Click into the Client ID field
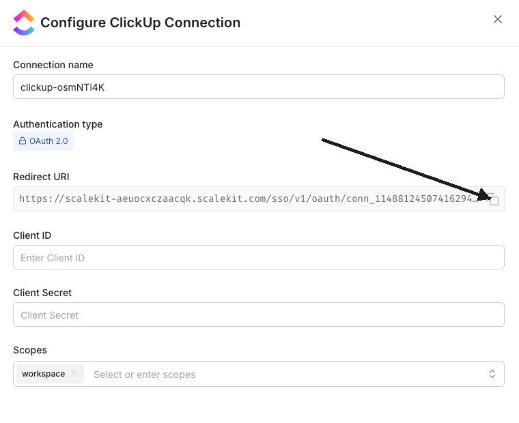Viewport: 519px width, 423px height. click(258, 258)
